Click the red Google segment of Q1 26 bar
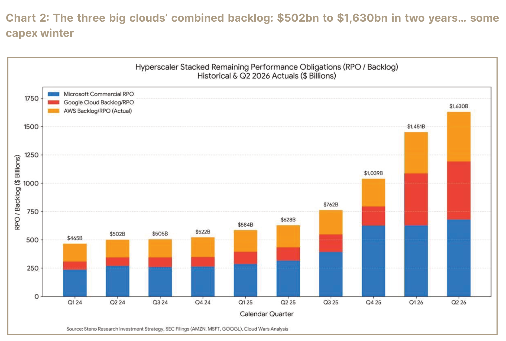Viewport: 506px width, 341px height. click(416, 199)
